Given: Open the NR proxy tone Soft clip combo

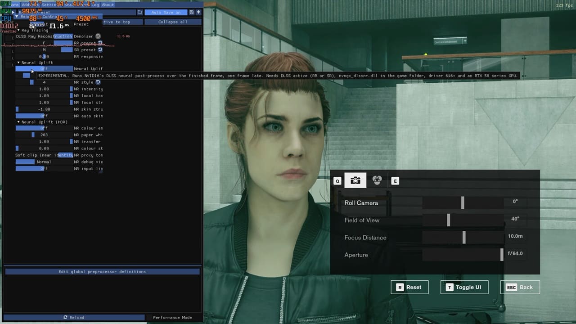Looking at the screenshot, I should point(44,155).
